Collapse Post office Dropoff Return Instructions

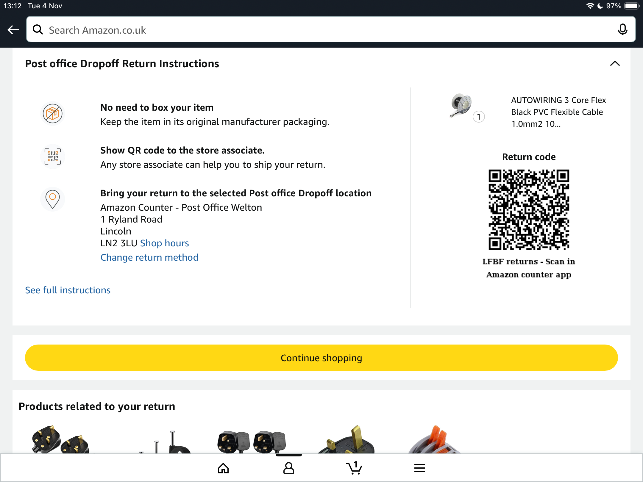click(x=615, y=63)
